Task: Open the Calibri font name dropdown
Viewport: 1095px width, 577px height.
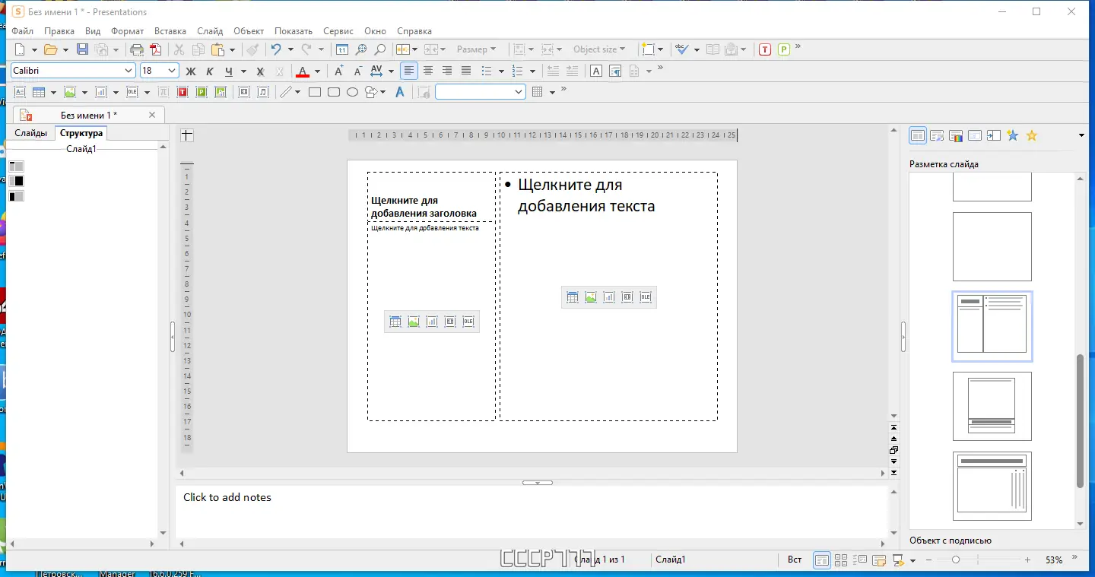Action: click(x=129, y=71)
